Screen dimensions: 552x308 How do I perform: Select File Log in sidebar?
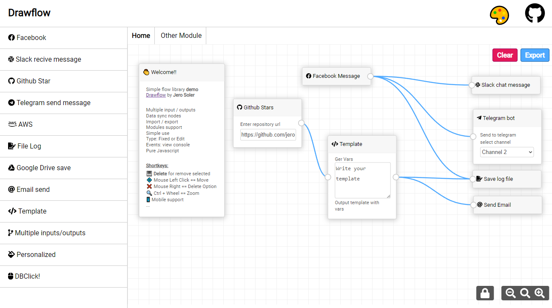(x=64, y=146)
